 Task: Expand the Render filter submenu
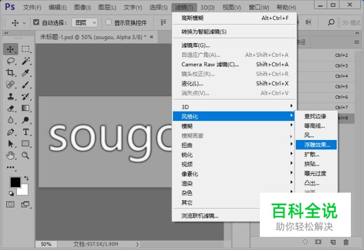pyautogui.click(x=234, y=183)
